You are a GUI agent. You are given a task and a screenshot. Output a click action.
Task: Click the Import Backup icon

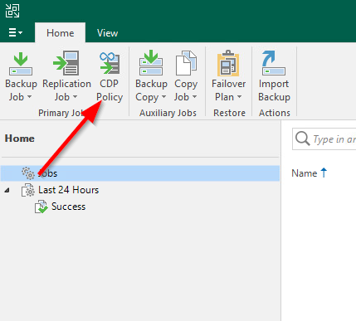274,63
